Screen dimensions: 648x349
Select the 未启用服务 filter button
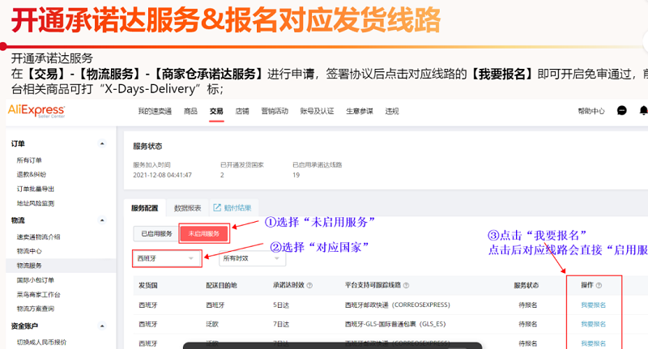pyautogui.click(x=204, y=234)
